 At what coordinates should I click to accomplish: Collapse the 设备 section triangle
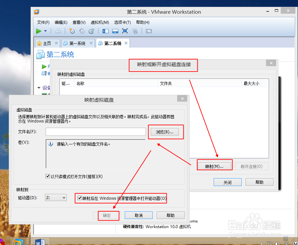39,88
